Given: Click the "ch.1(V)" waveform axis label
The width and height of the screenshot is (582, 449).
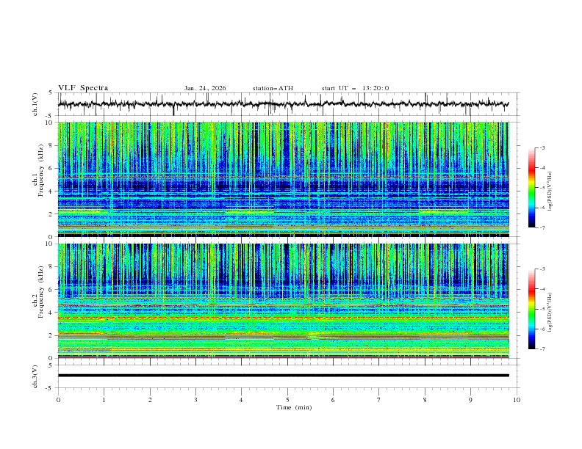Looking at the screenshot, I should (35, 104).
